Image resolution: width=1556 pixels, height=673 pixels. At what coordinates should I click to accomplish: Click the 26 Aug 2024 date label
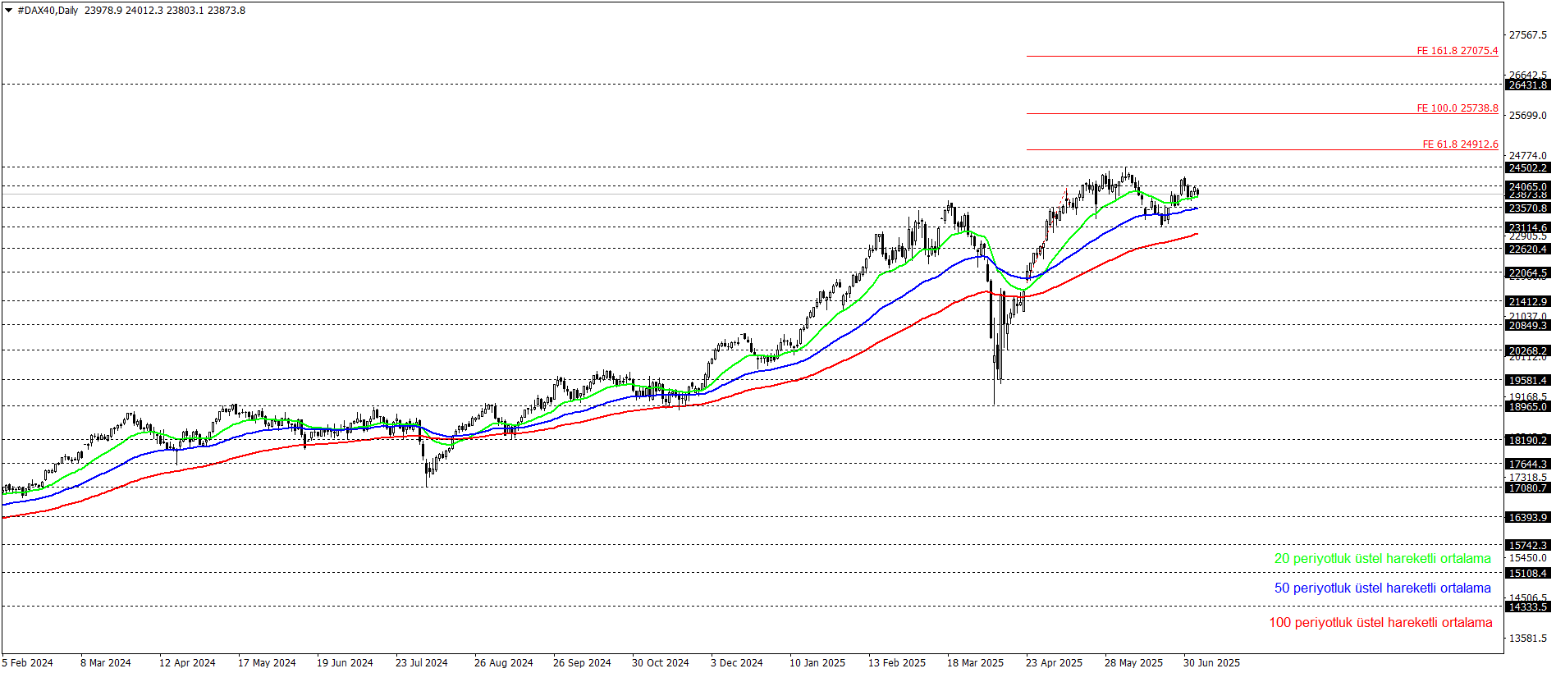(x=503, y=663)
